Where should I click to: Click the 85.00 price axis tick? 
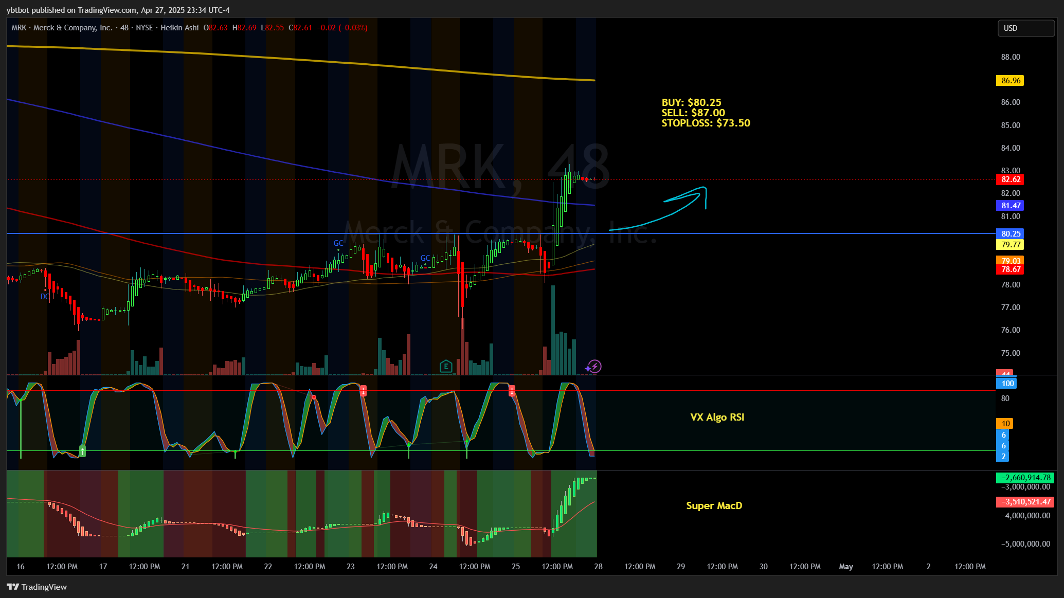click(x=1011, y=125)
